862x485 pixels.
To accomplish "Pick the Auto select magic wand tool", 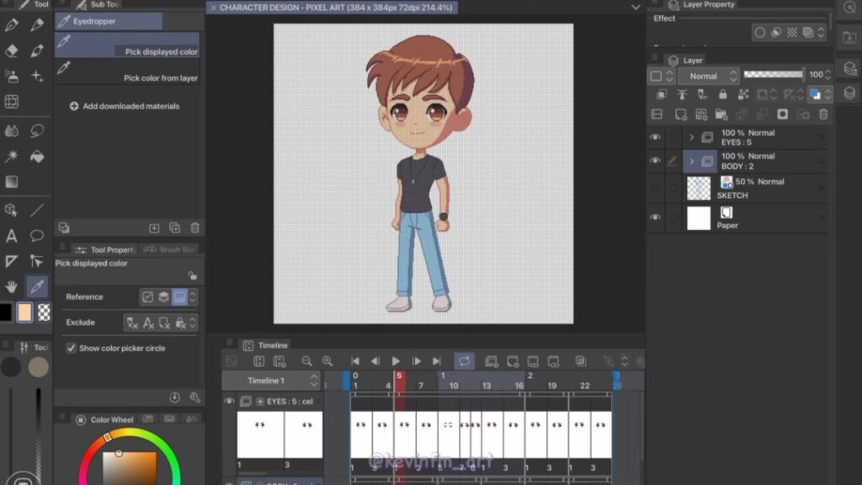I will point(12,157).
